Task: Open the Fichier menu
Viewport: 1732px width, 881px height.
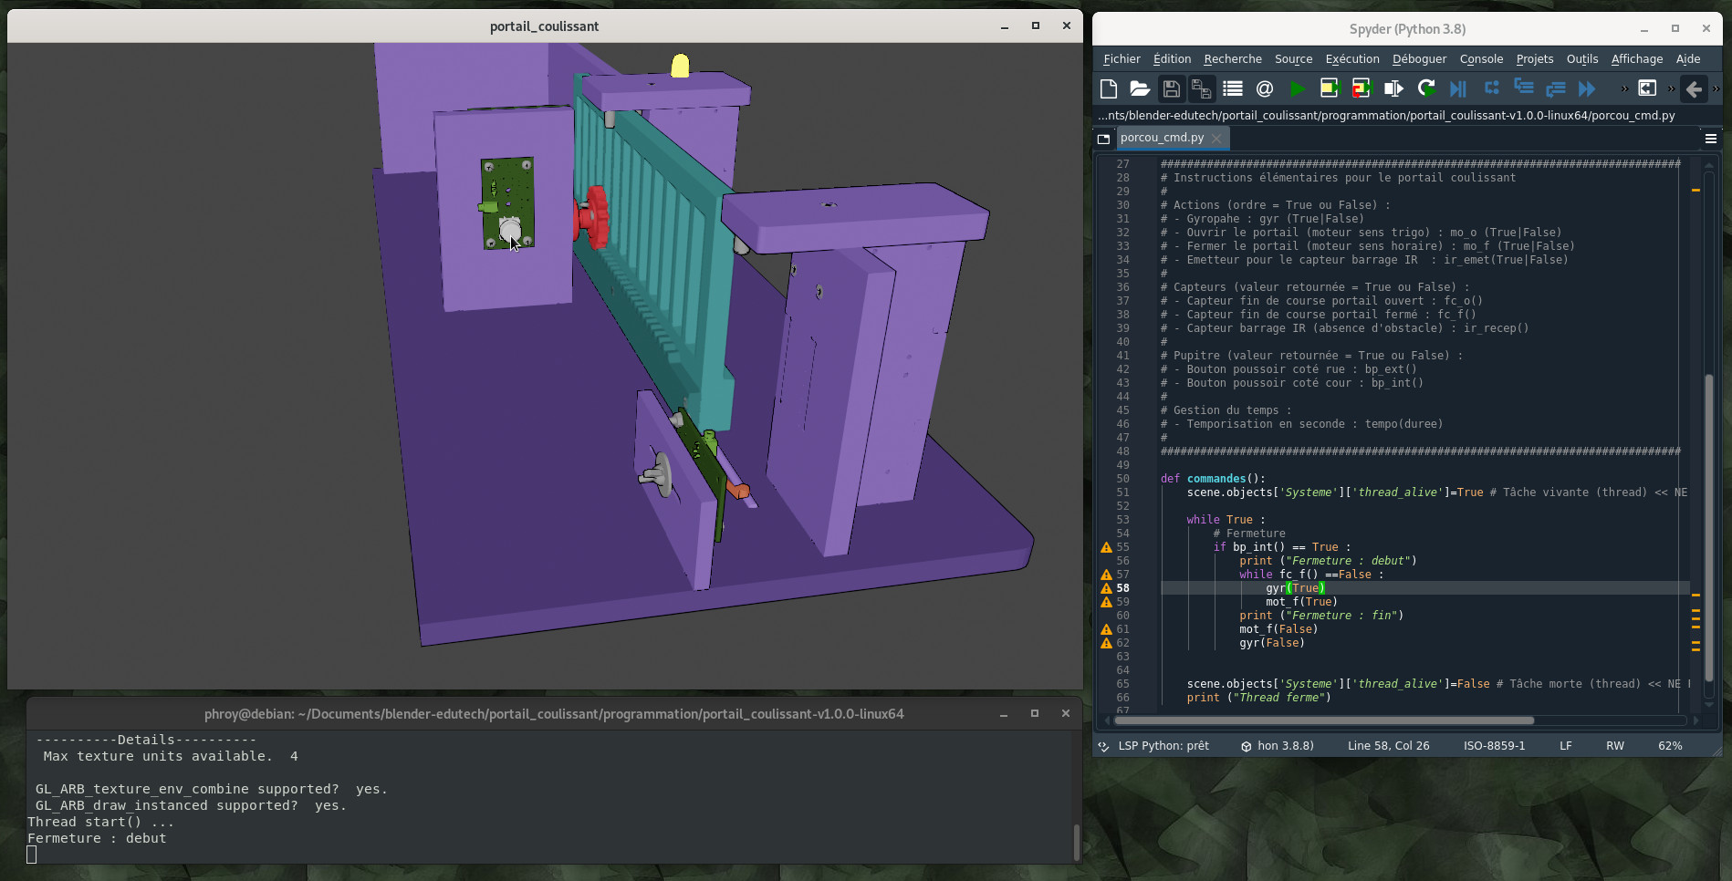Action: tap(1122, 58)
